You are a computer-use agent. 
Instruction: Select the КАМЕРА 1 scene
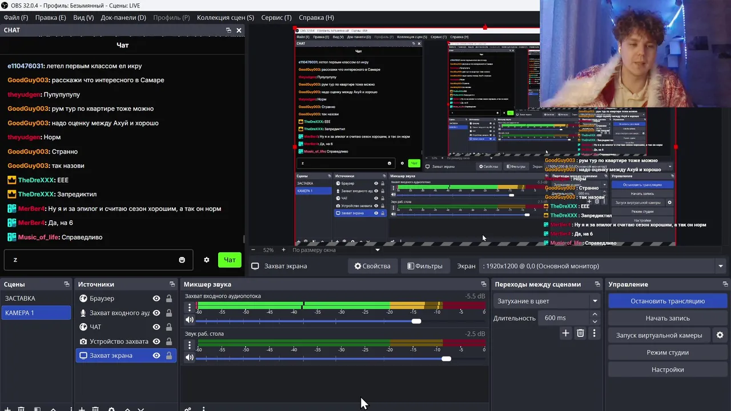pyautogui.click(x=36, y=313)
